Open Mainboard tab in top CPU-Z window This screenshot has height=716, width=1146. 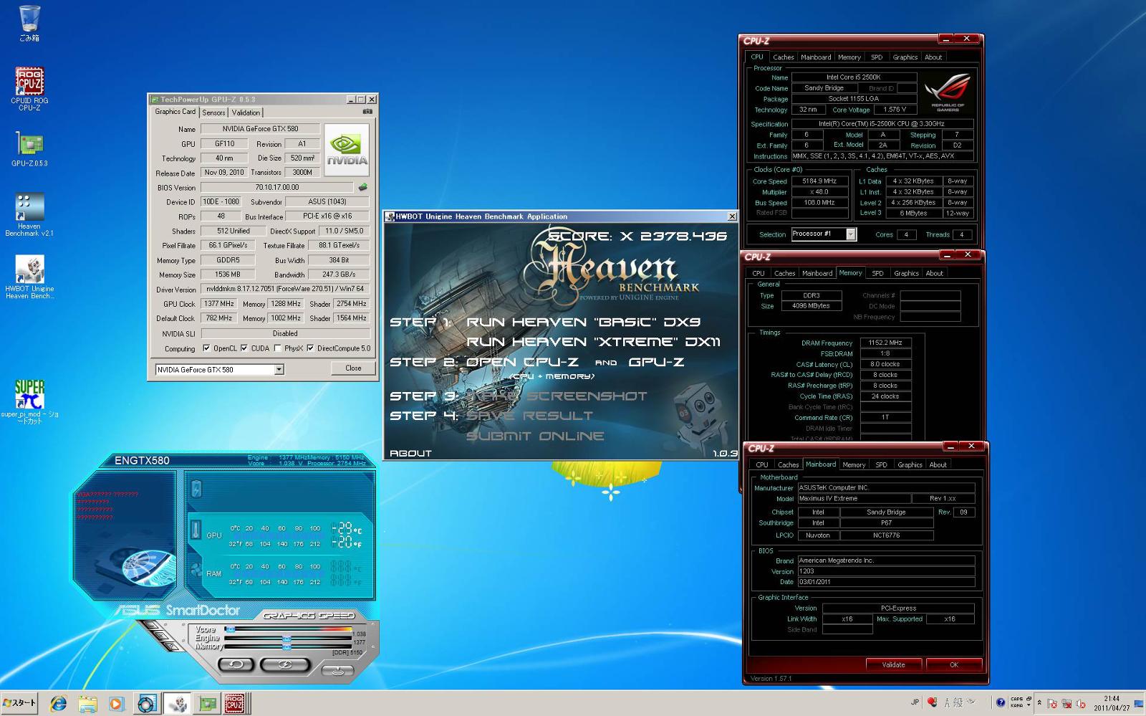[816, 57]
